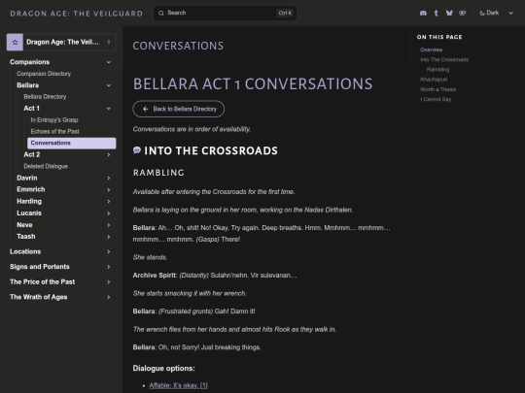Expand the Taash chevron
The height and width of the screenshot is (393, 525).
tap(109, 237)
